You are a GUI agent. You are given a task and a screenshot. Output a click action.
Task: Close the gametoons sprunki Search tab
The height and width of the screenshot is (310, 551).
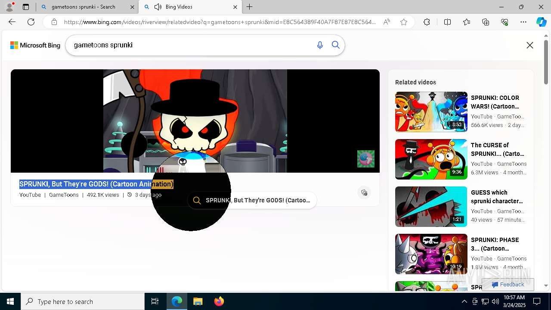click(x=131, y=7)
